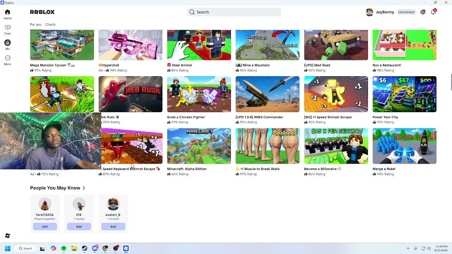The height and width of the screenshot is (254, 452).
Task: Open the Windows Start menu
Action: [7, 248]
